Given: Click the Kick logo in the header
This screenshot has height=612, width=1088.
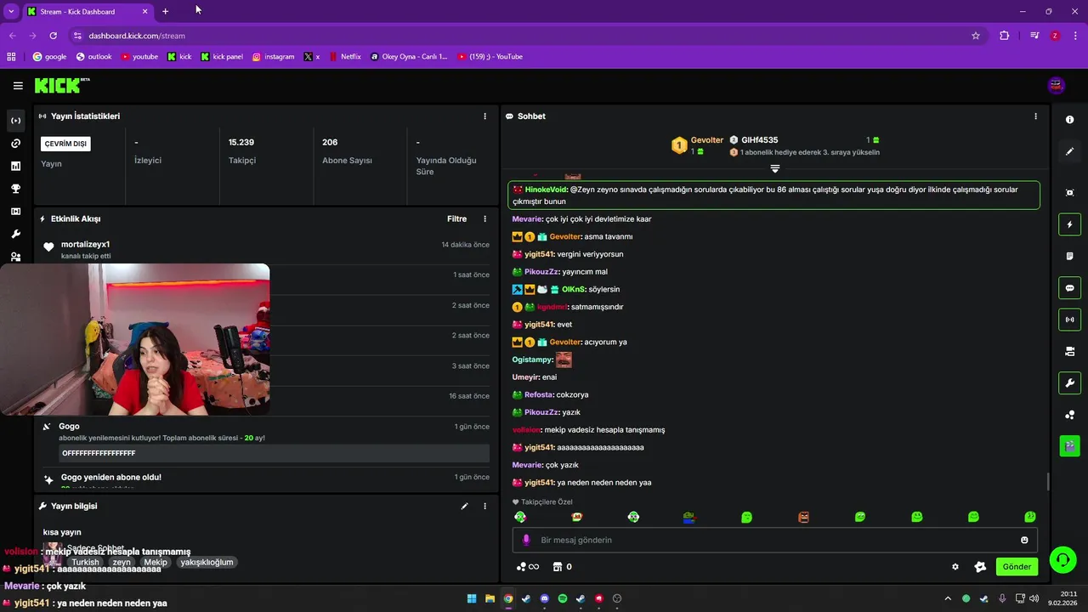Looking at the screenshot, I should (61, 85).
